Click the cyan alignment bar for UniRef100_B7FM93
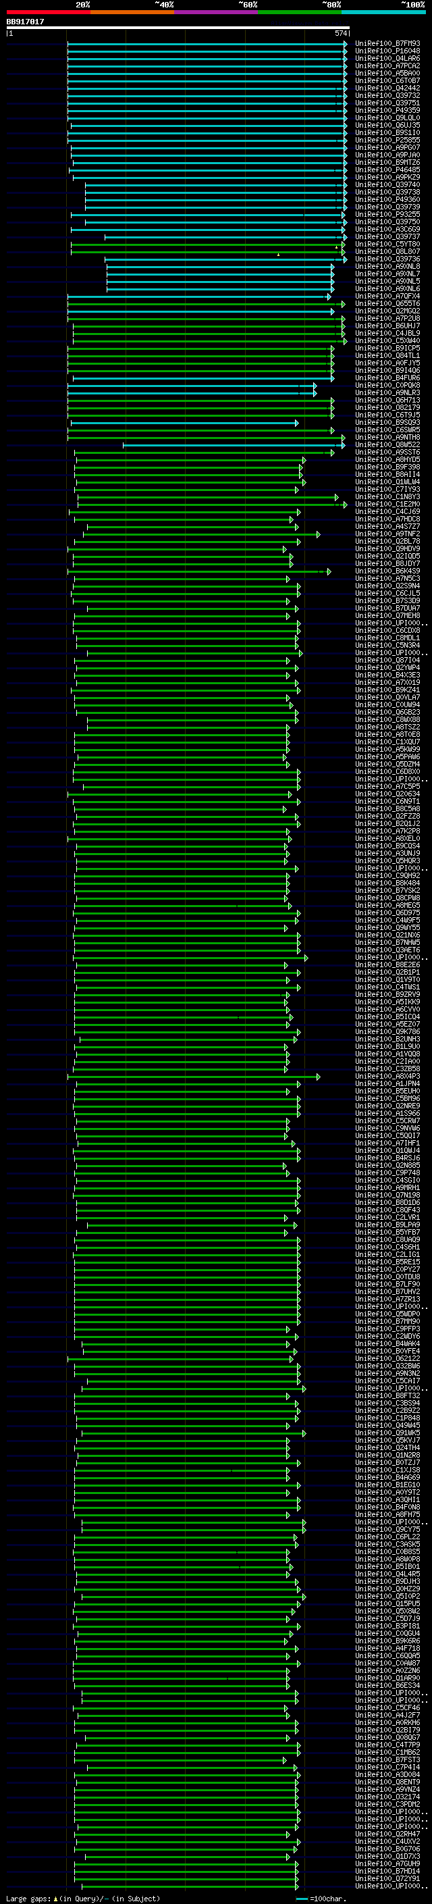The image size is (432, 1904). 207,44
